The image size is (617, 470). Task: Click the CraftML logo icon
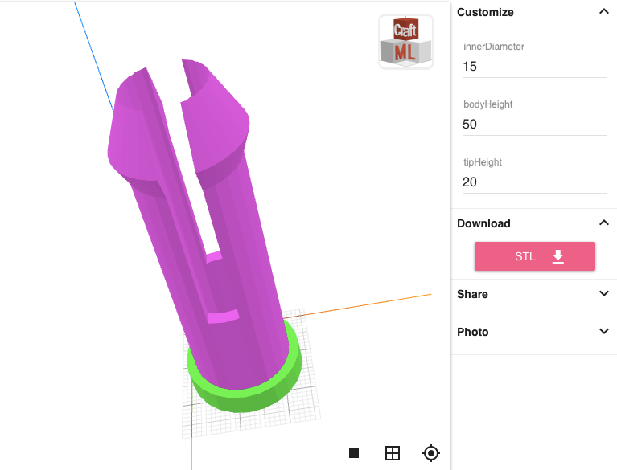(406, 42)
